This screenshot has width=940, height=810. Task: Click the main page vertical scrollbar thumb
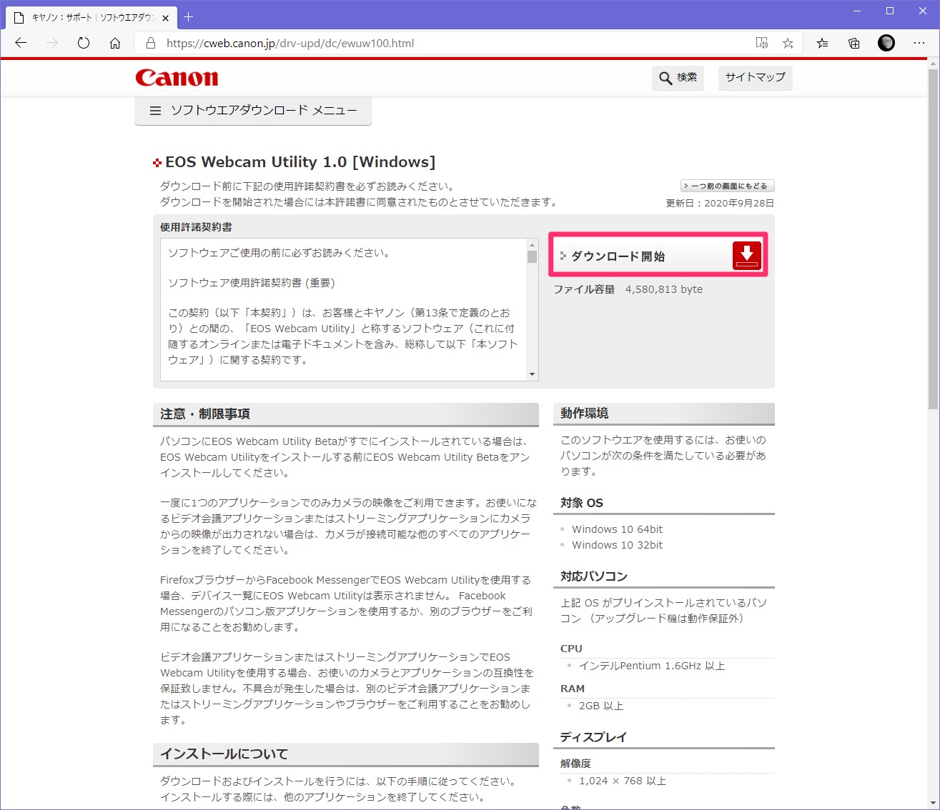click(x=933, y=239)
